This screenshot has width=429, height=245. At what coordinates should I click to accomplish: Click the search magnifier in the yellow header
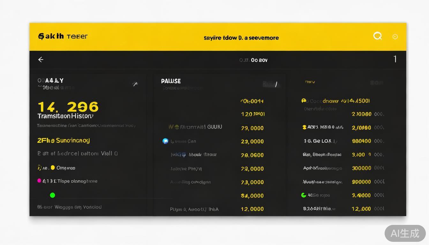point(378,36)
